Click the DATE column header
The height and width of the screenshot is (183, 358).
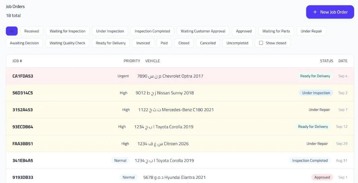point(343,61)
